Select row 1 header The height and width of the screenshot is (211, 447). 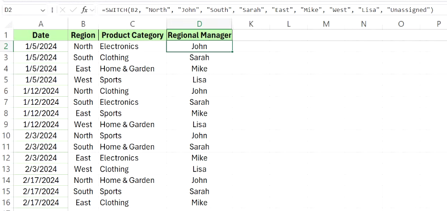(6, 35)
